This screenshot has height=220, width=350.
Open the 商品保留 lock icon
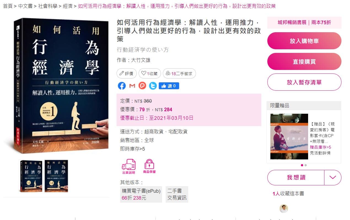[x=149, y=166]
